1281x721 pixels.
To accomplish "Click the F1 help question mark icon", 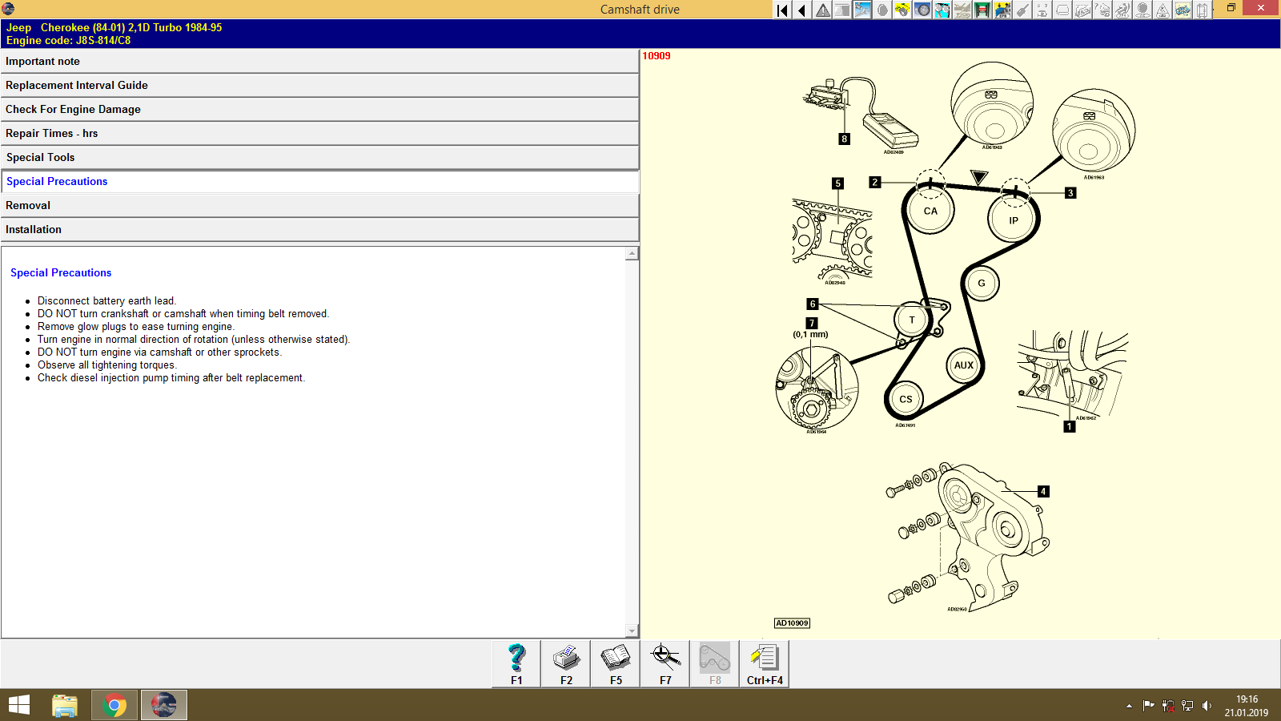I will [515, 661].
